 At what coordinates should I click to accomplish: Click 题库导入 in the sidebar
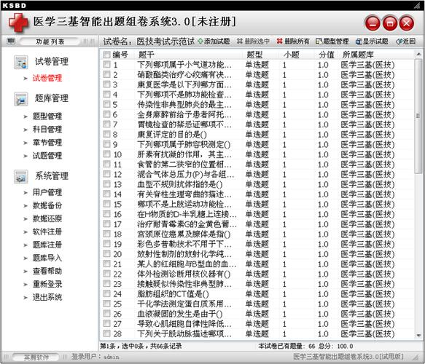[47, 258]
